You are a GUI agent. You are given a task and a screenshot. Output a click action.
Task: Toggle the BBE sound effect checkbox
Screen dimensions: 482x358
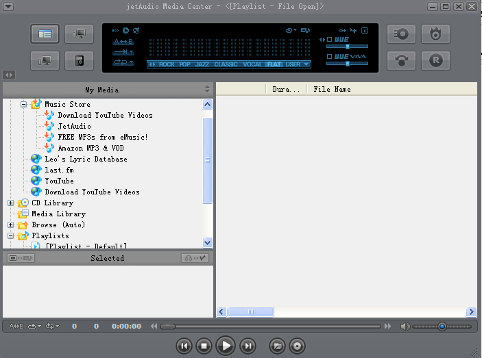tap(330, 39)
